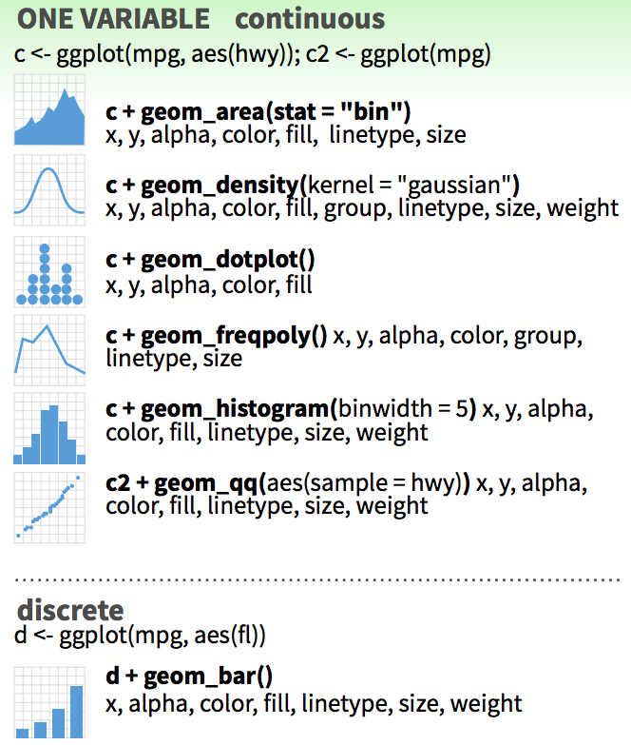Viewport: 631px width, 745px height.
Task: Click the geom_density curve thumbnail
Action: pyautogui.click(x=49, y=188)
